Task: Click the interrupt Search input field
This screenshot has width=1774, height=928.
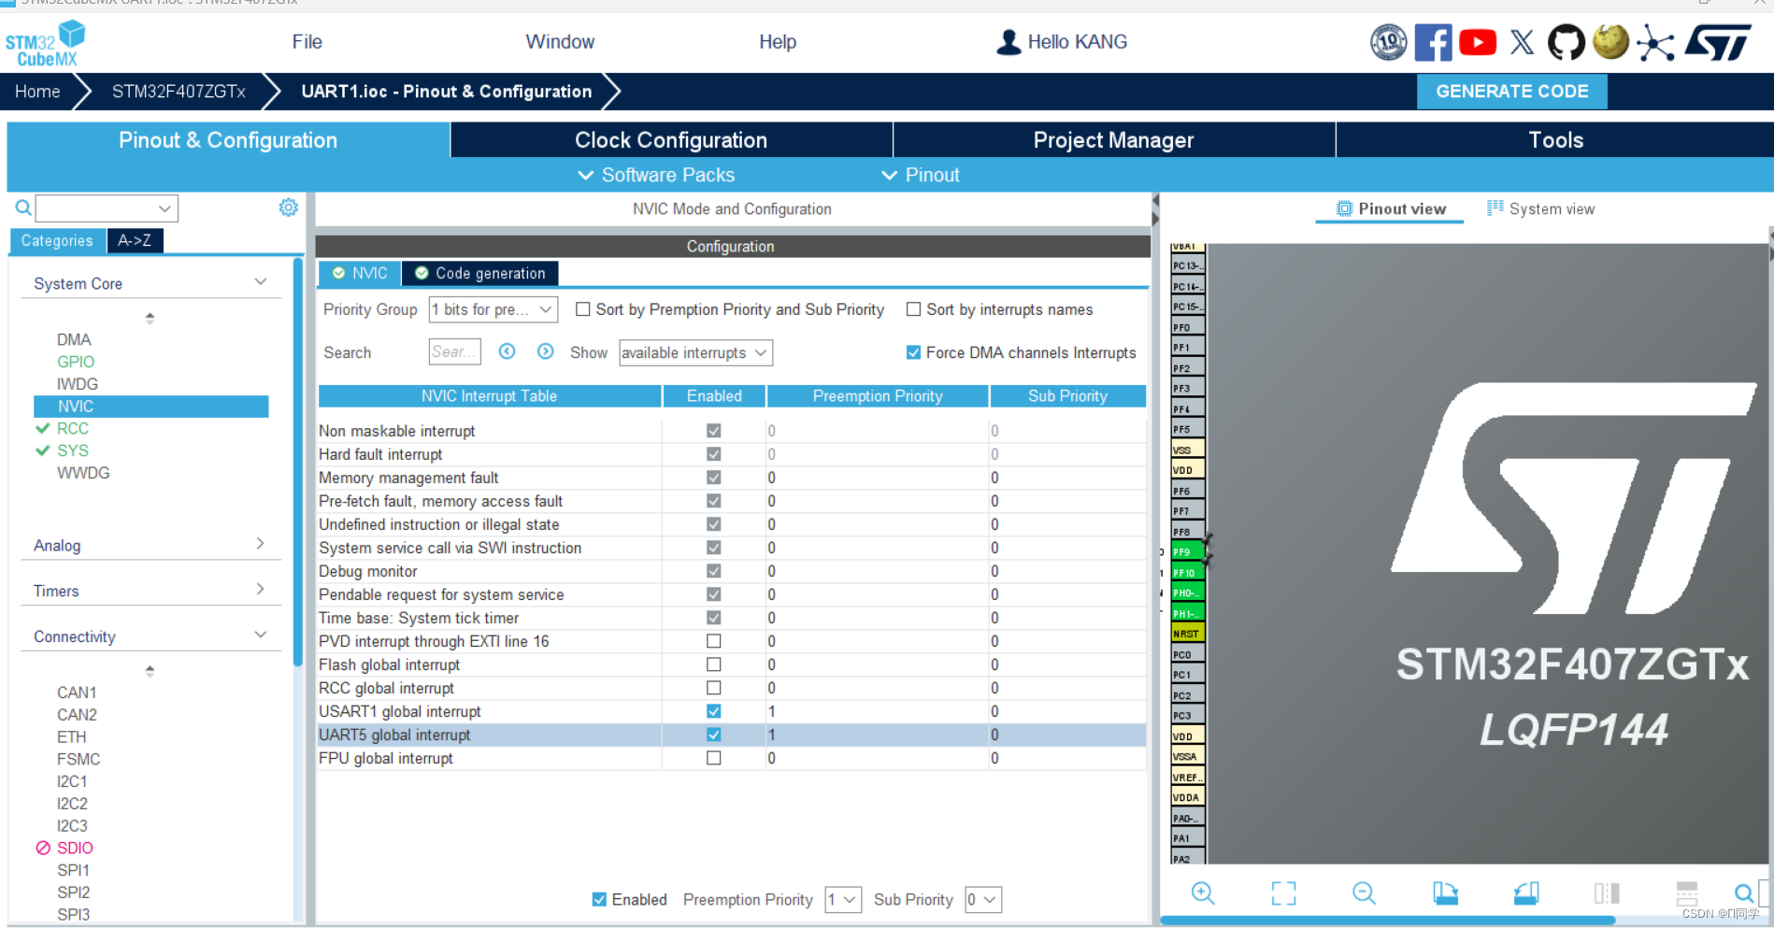Action: [455, 352]
